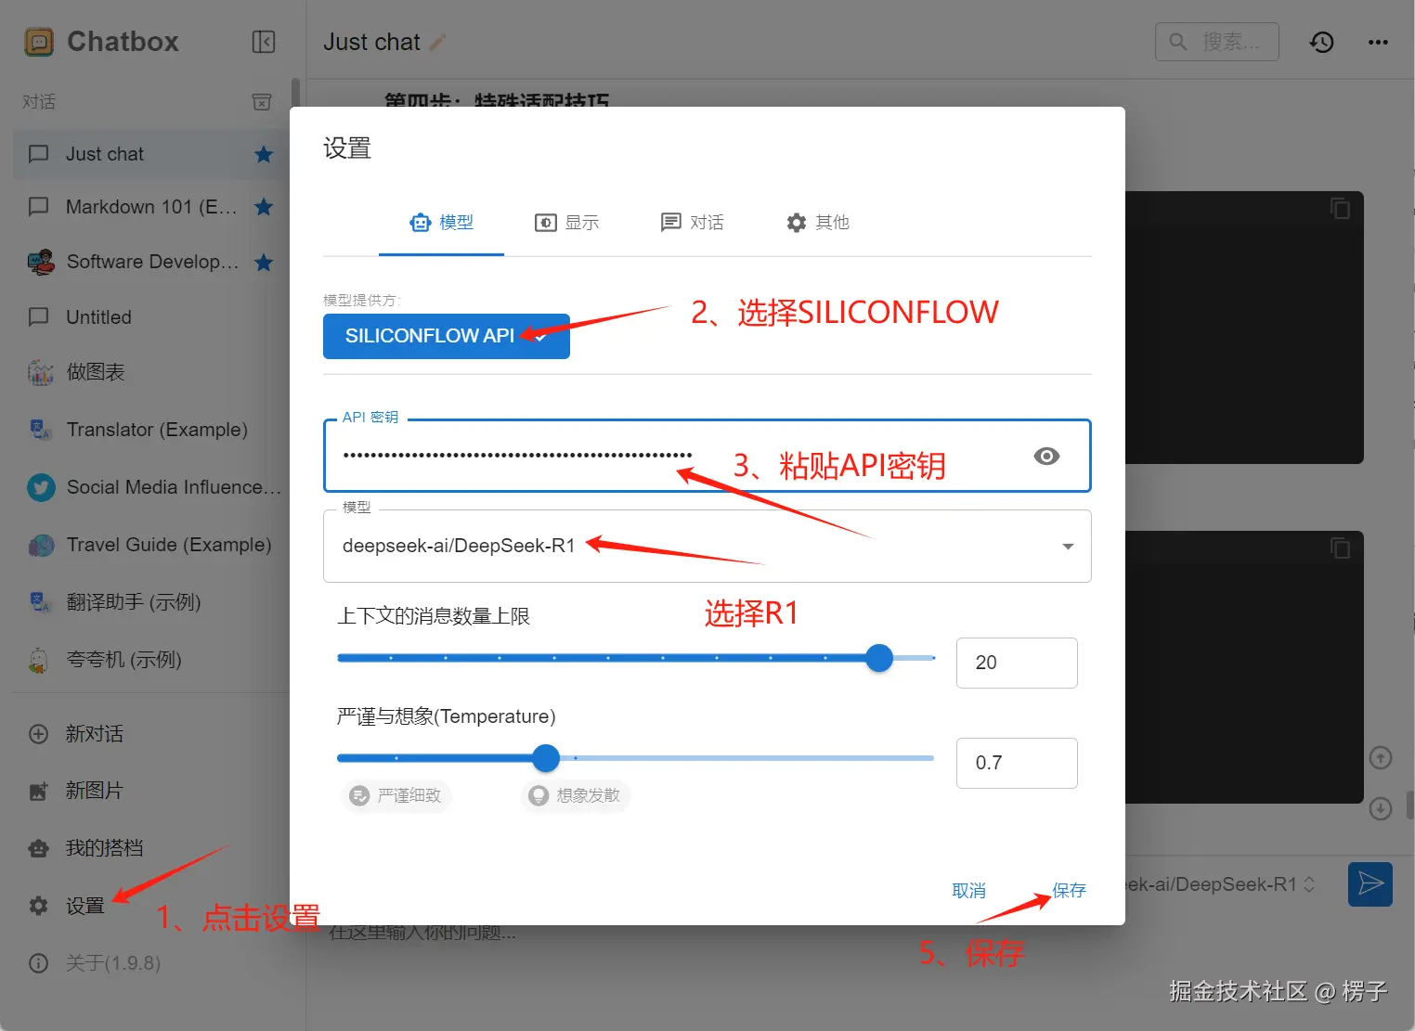The image size is (1415, 1031).
Task: Switch to the 模型 settings tab
Action: pos(442,223)
